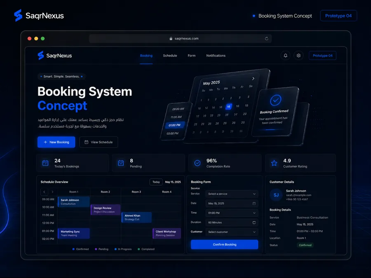The width and height of the screenshot is (371, 278).
Task: Go to next schedule page arrow
Action: 52,192
